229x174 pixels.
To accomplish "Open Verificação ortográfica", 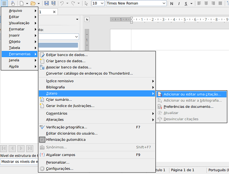I will point(66,127).
